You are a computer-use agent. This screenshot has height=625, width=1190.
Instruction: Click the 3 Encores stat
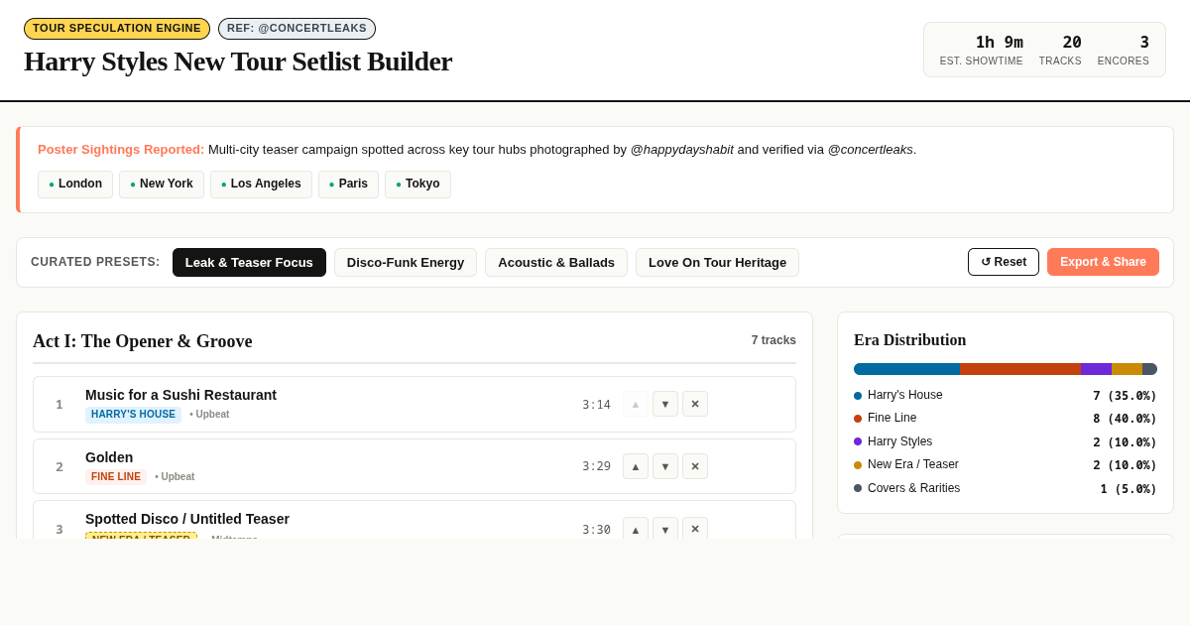(x=1124, y=50)
